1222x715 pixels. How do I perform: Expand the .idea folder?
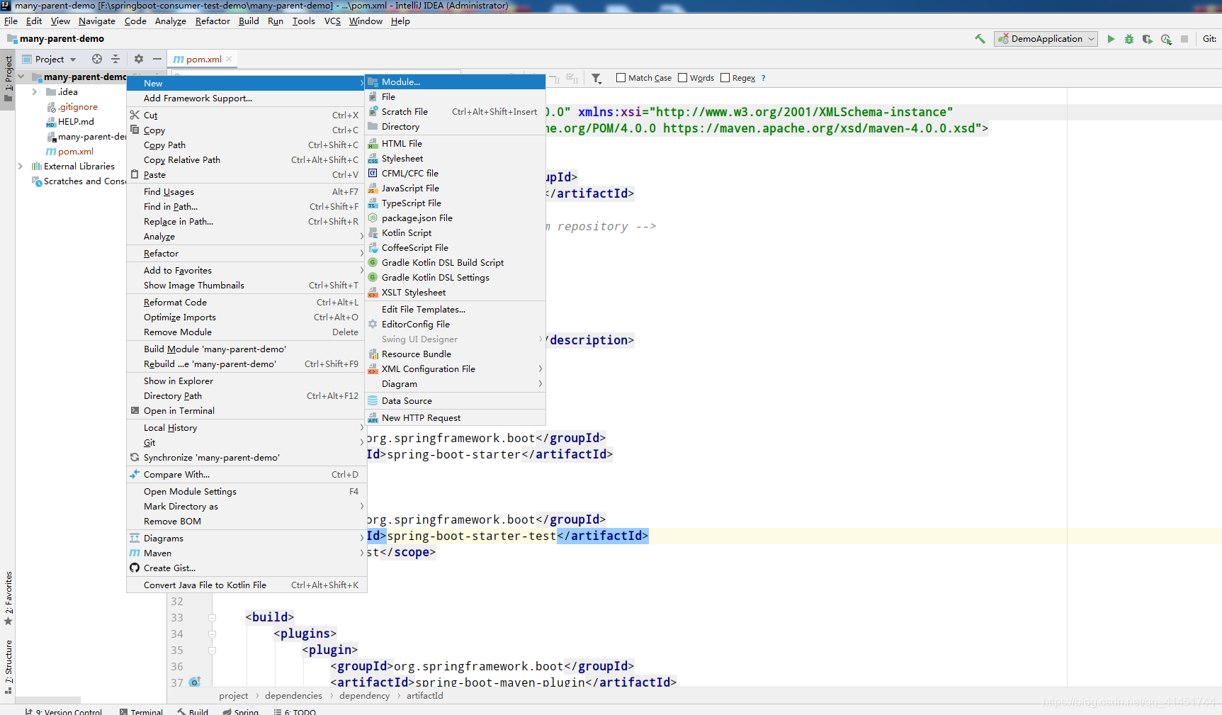(x=35, y=92)
